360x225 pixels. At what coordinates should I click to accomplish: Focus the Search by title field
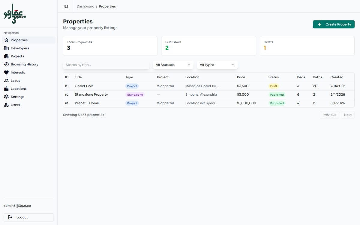coord(106,65)
